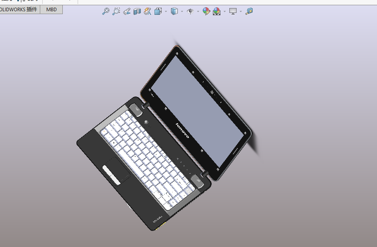Click the View Settings monitor icon
The width and height of the screenshot is (377, 247).
click(x=233, y=11)
